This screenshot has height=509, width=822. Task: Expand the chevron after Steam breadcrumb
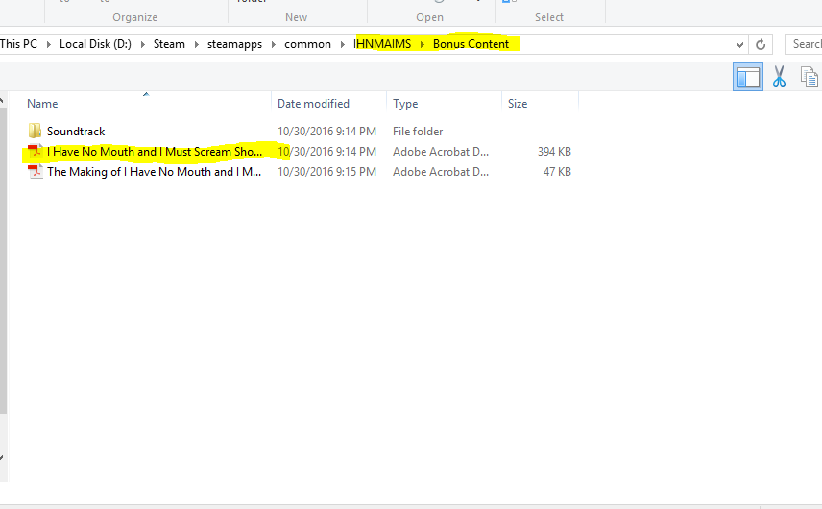197,44
